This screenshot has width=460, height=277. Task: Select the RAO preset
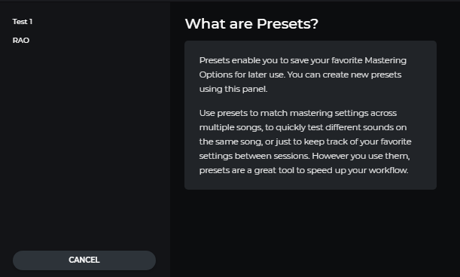click(x=21, y=41)
